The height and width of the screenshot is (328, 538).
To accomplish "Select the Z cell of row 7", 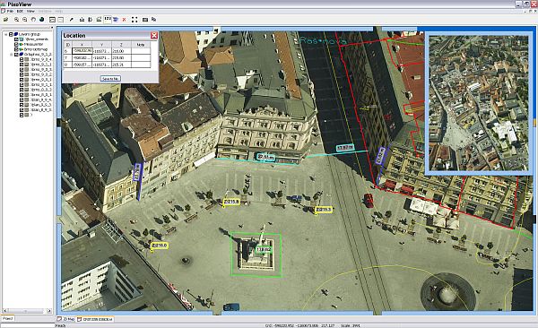I will point(121,57).
